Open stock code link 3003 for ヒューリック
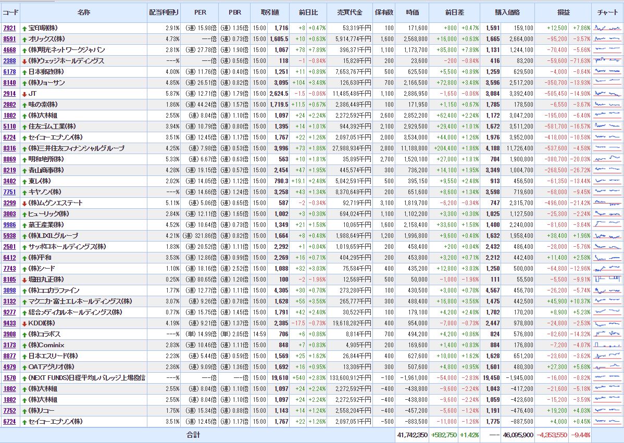The width and height of the screenshot is (624, 443). click(x=9, y=214)
